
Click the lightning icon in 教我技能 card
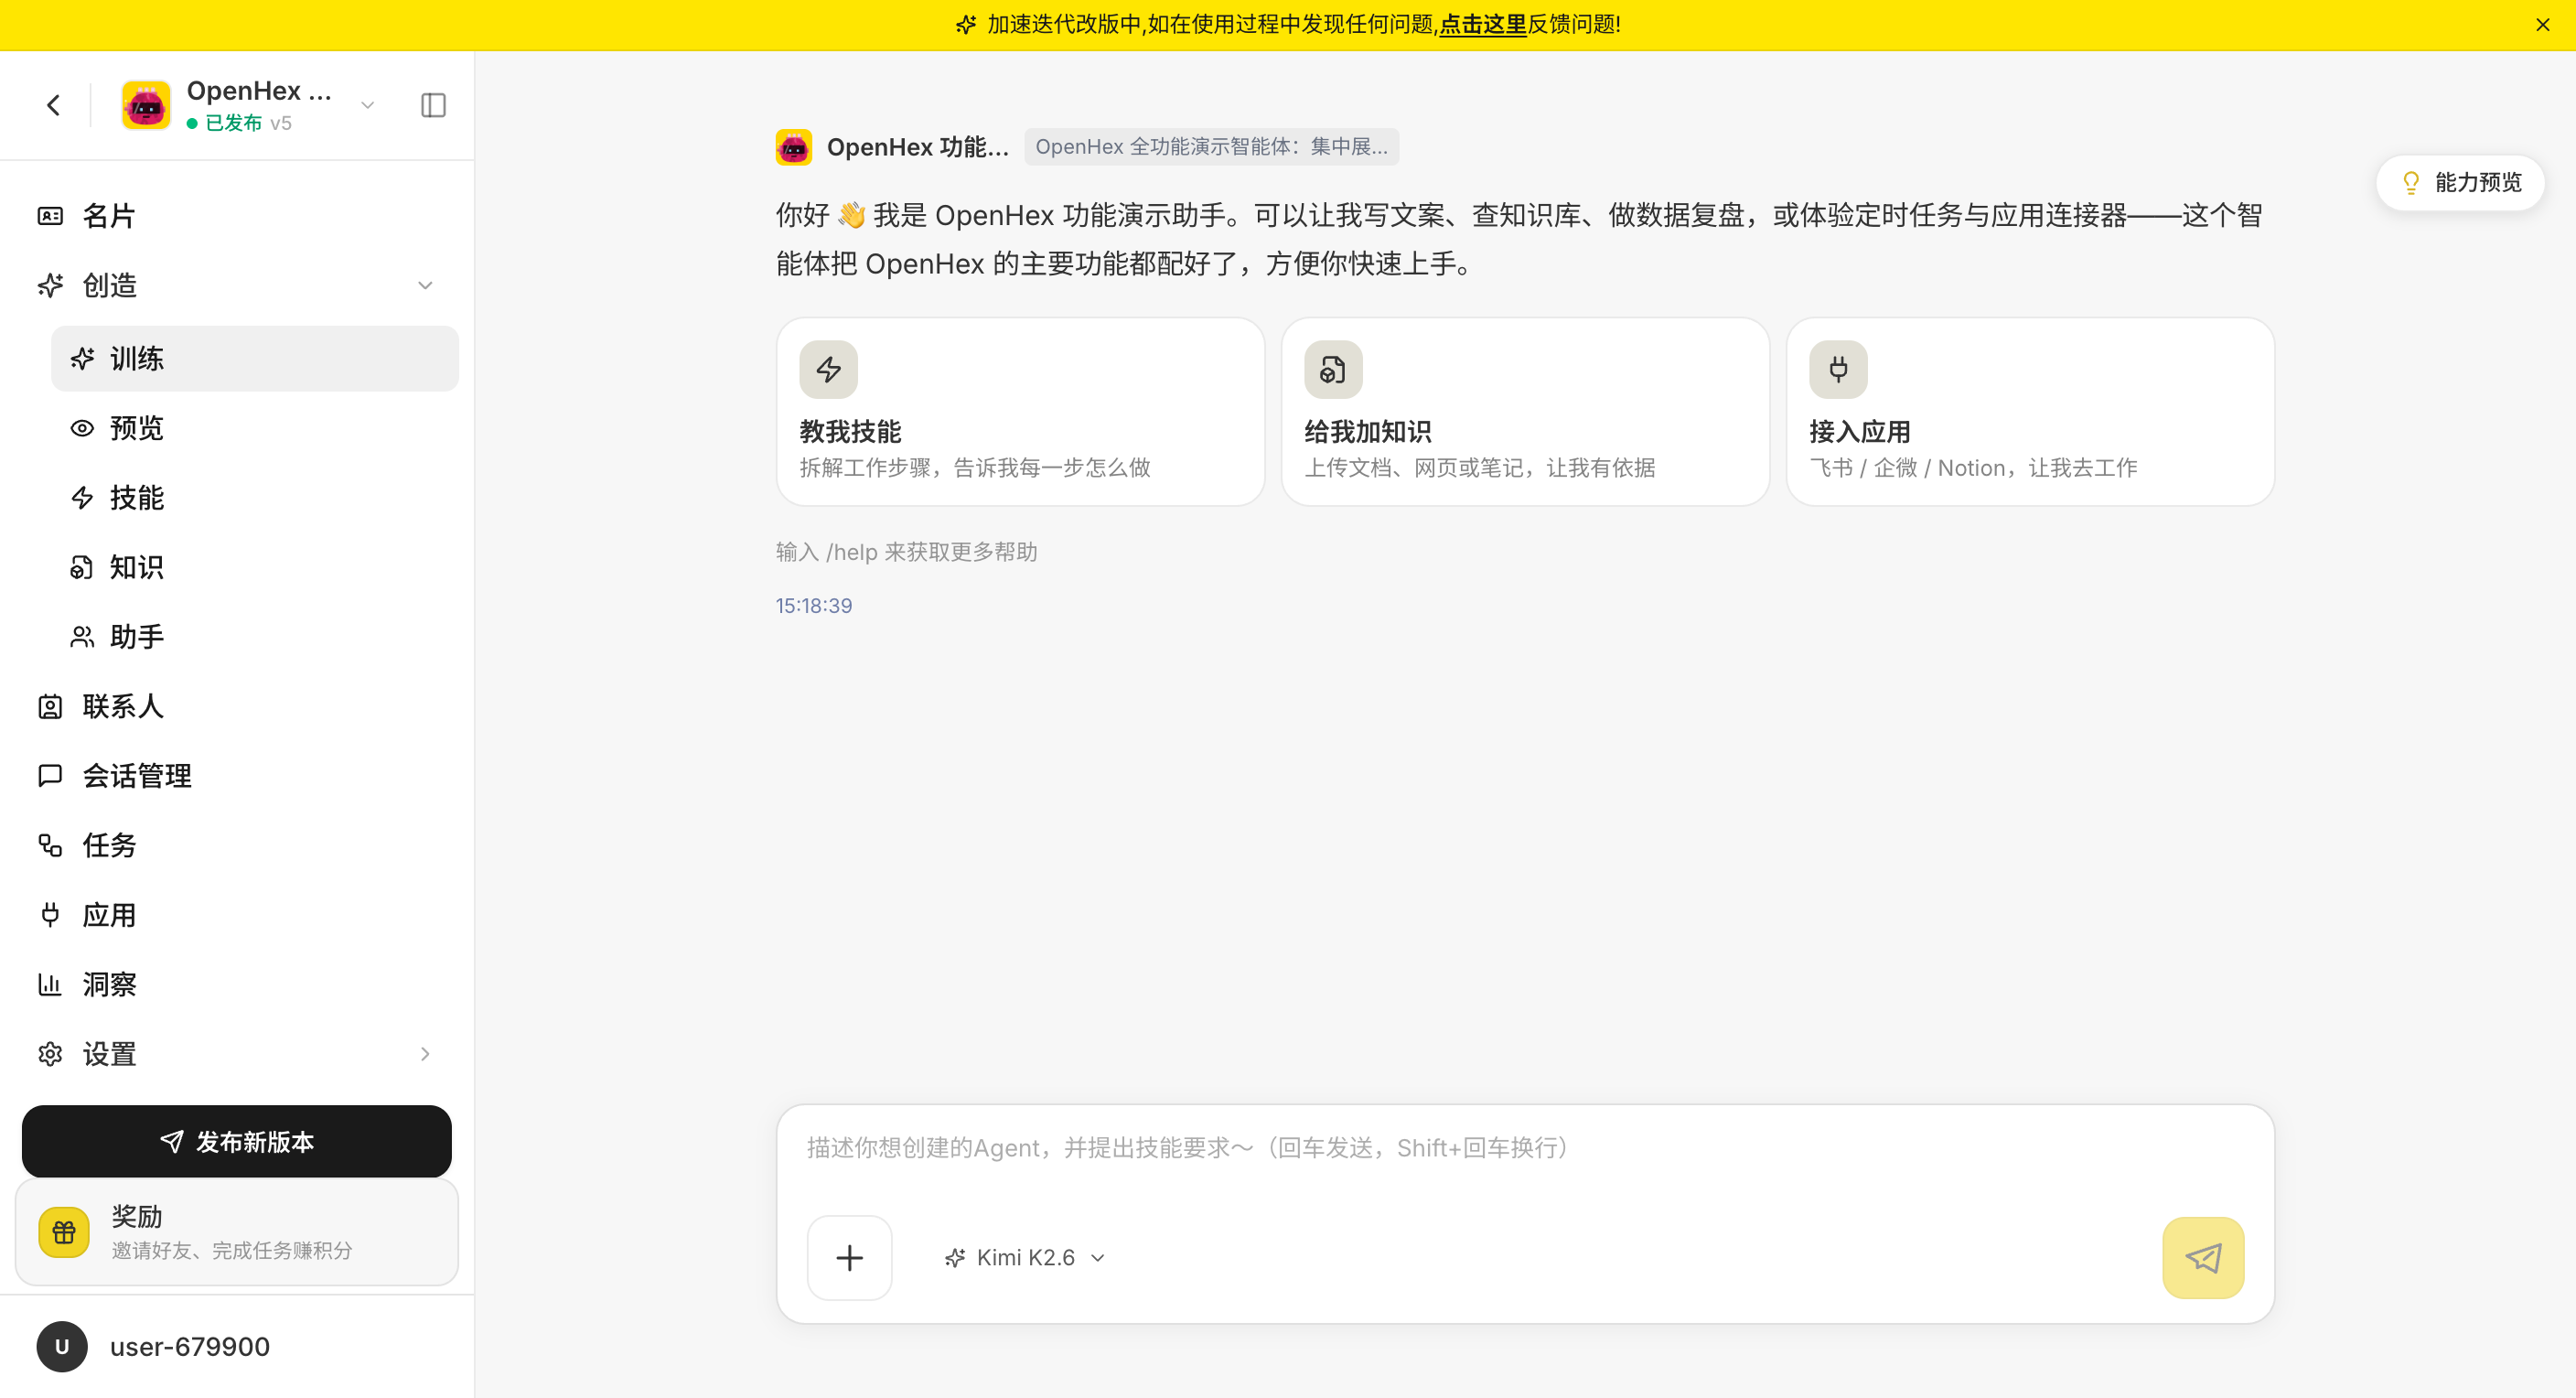pyautogui.click(x=829, y=370)
